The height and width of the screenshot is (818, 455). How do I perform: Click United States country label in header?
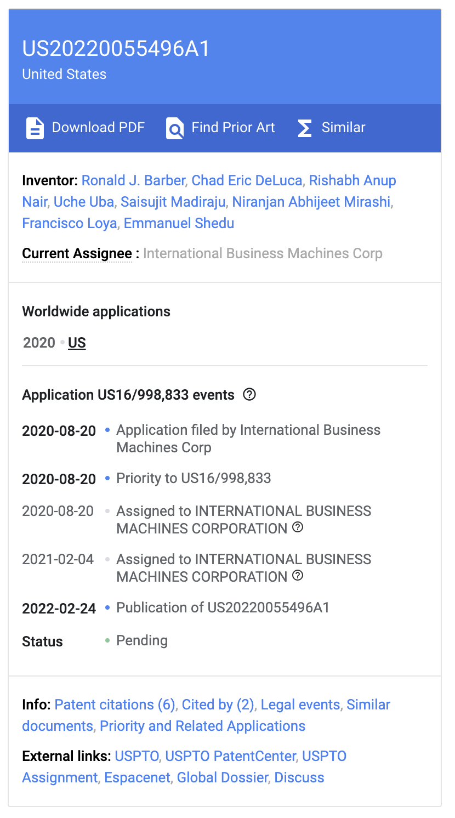(x=64, y=74)
